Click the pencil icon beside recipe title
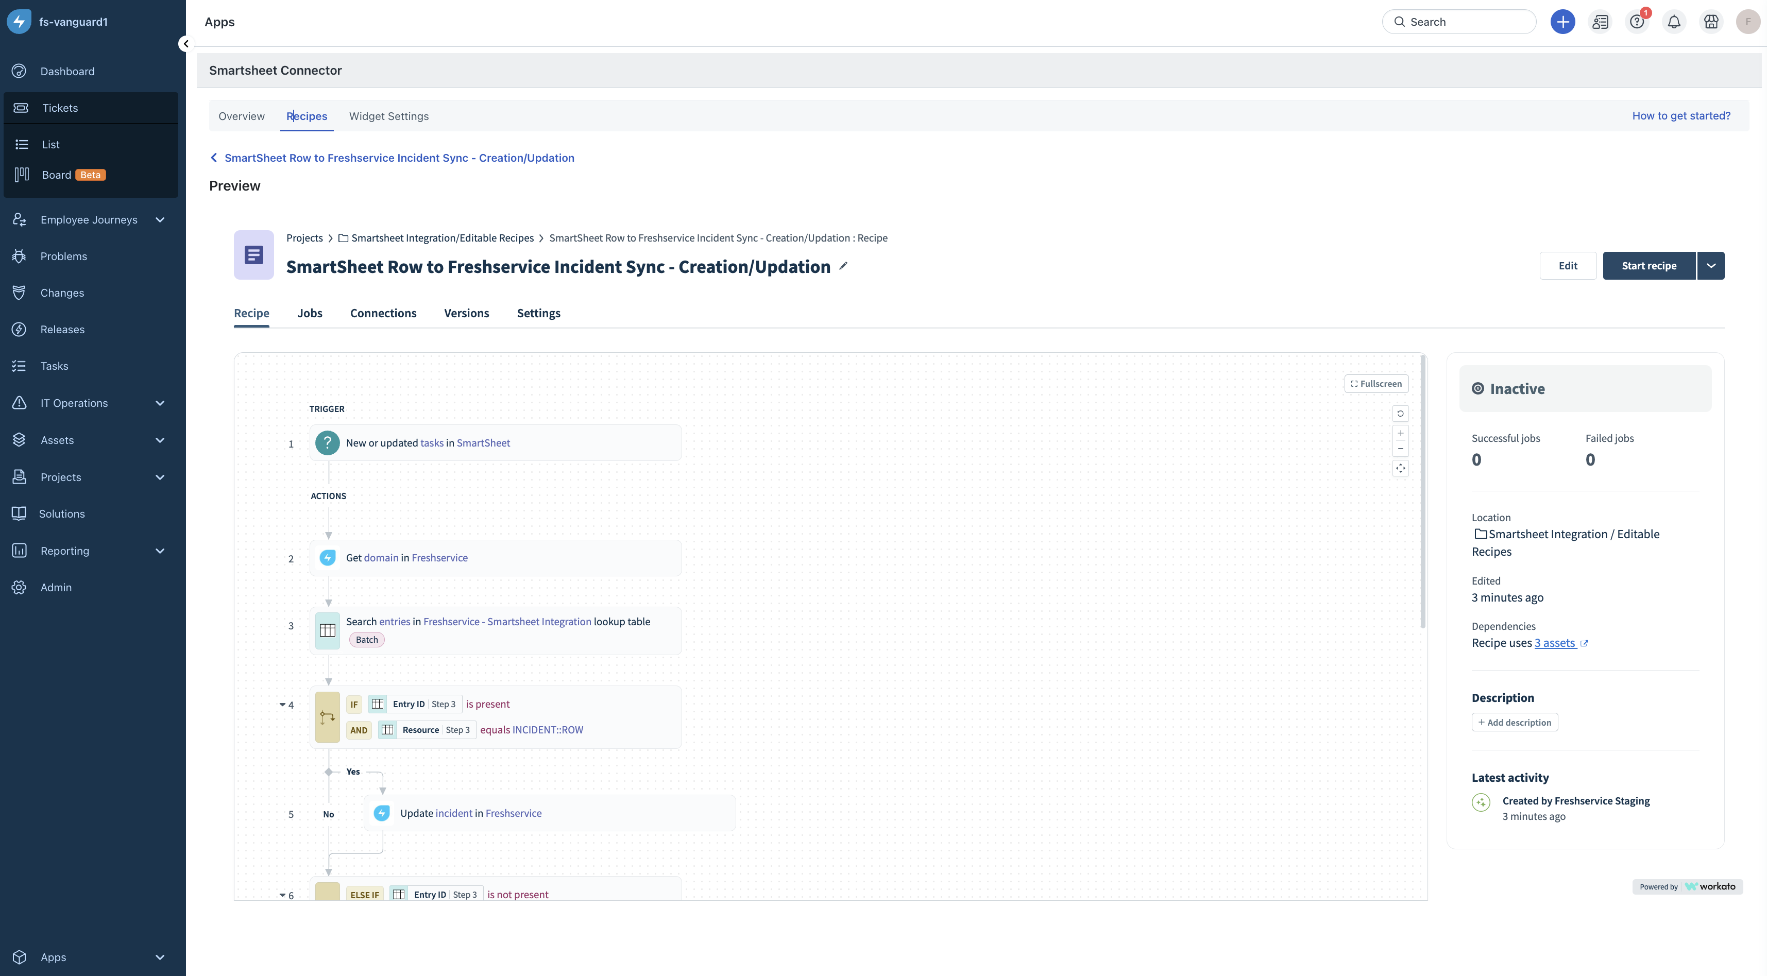The width and height of the screenshot is (1767, 976). pyautogui.click(x=843, y=266)
